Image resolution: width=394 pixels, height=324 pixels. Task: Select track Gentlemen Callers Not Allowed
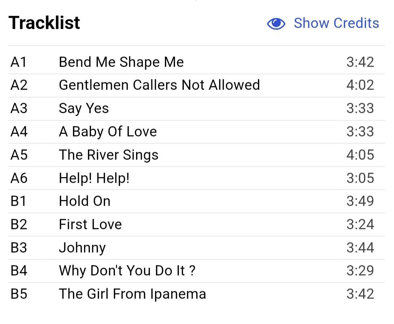159,85
